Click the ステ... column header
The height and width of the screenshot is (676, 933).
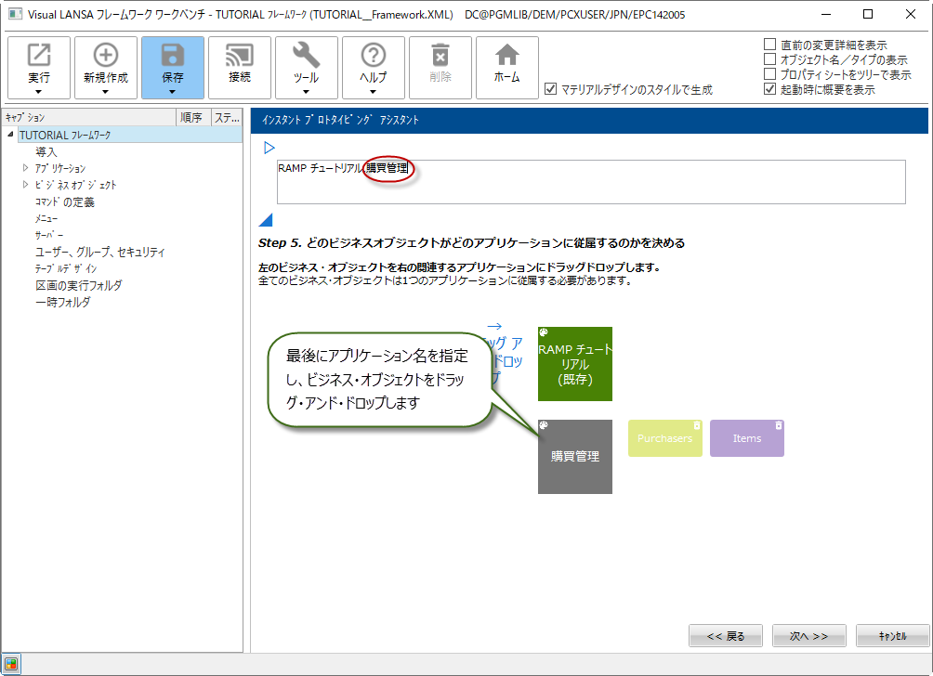point(228,117)
